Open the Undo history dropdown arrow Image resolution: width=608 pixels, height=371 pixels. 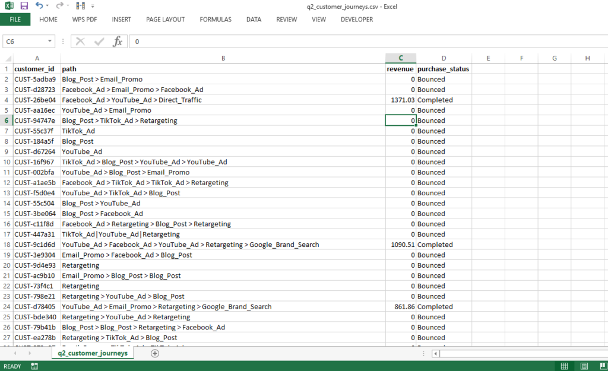tap(47, 6)
